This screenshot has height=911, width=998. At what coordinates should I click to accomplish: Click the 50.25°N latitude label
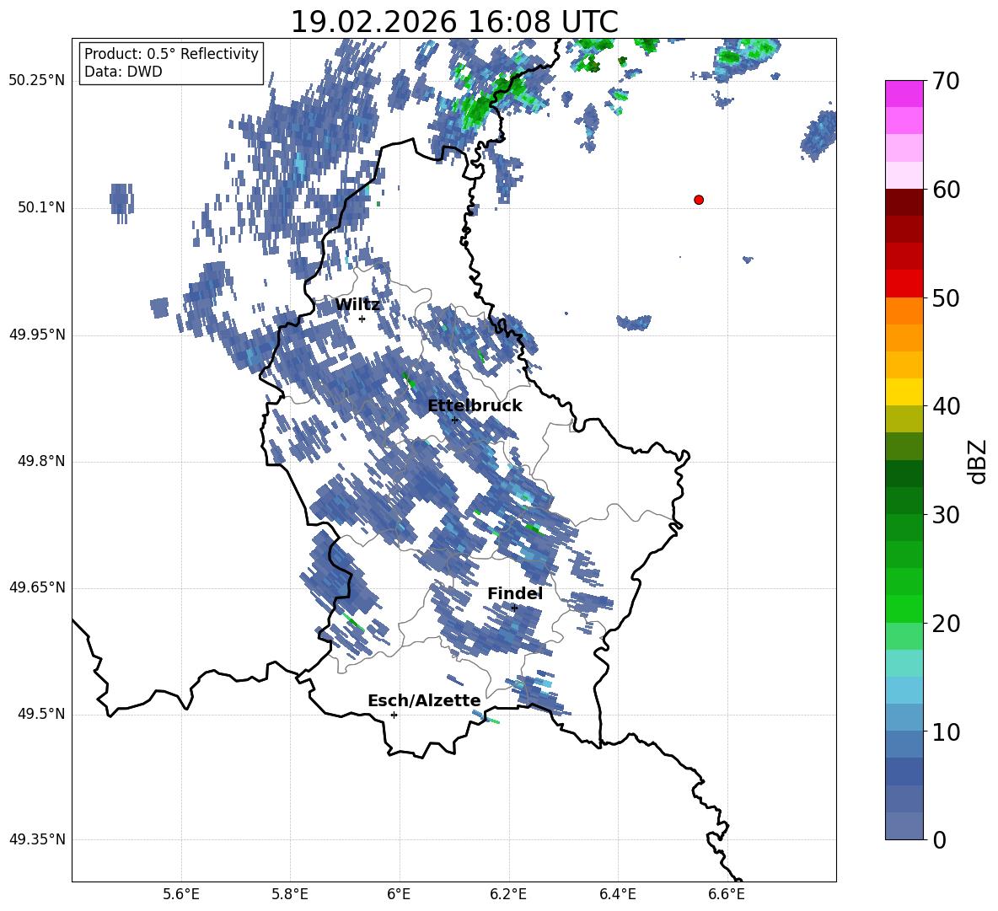click(x=37, y=81)
